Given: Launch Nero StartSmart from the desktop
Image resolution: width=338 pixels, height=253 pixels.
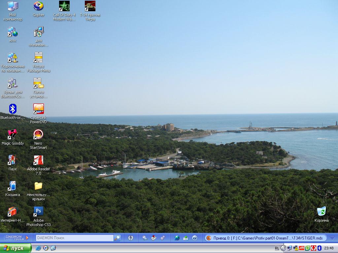Looking at the screenshot, I should [x=39, y=134].
